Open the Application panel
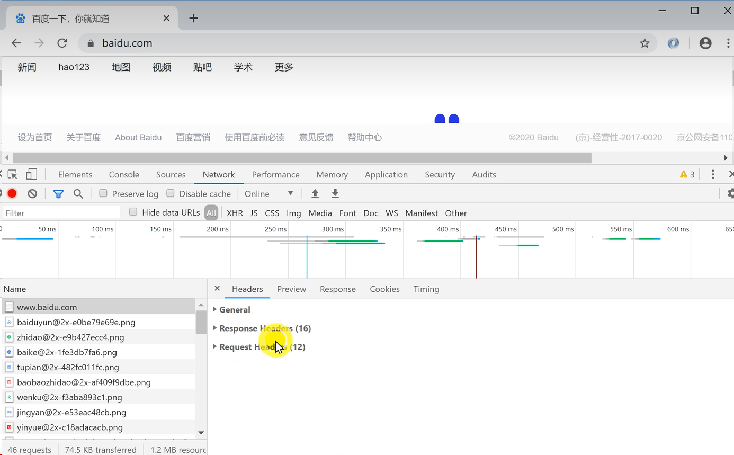734x455 pixels. (386, 174)
